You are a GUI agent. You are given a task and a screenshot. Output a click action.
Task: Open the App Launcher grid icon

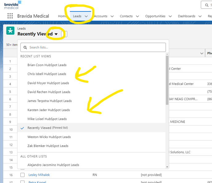(10, 16)
